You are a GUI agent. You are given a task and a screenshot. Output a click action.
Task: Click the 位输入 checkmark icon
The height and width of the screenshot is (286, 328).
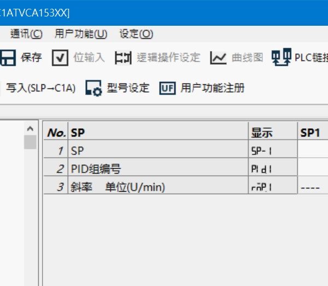[60, 58]
